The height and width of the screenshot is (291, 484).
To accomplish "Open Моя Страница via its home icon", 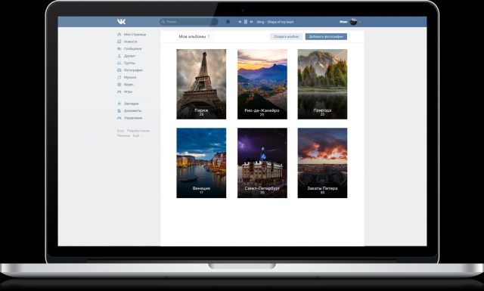I will [119, 35].
